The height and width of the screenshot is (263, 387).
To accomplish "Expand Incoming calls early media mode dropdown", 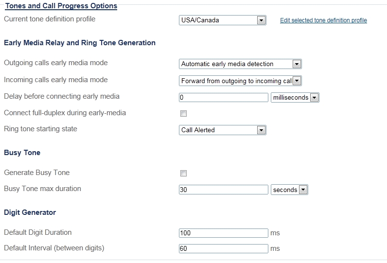I will click(x=240, y=81).
